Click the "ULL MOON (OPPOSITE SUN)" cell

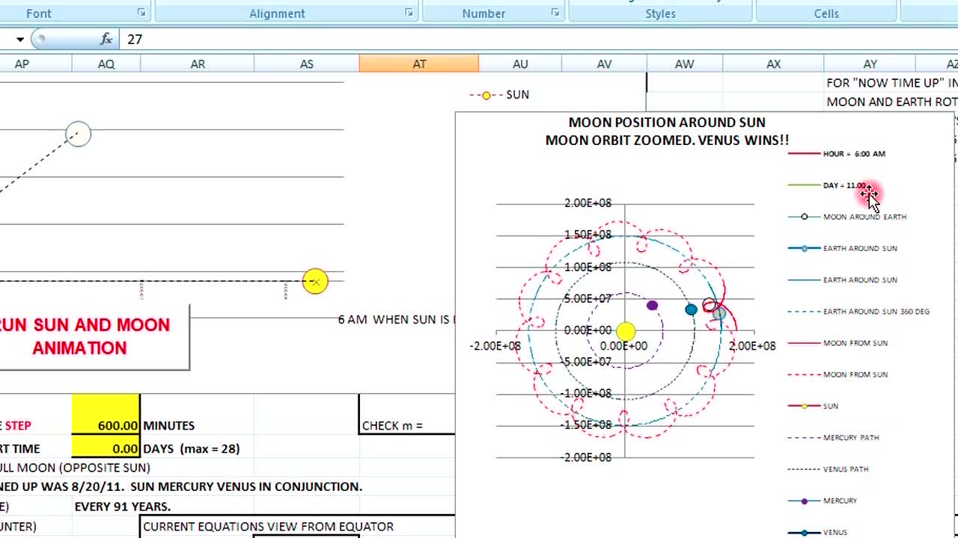pyautogui.click(x=75, y=468)
